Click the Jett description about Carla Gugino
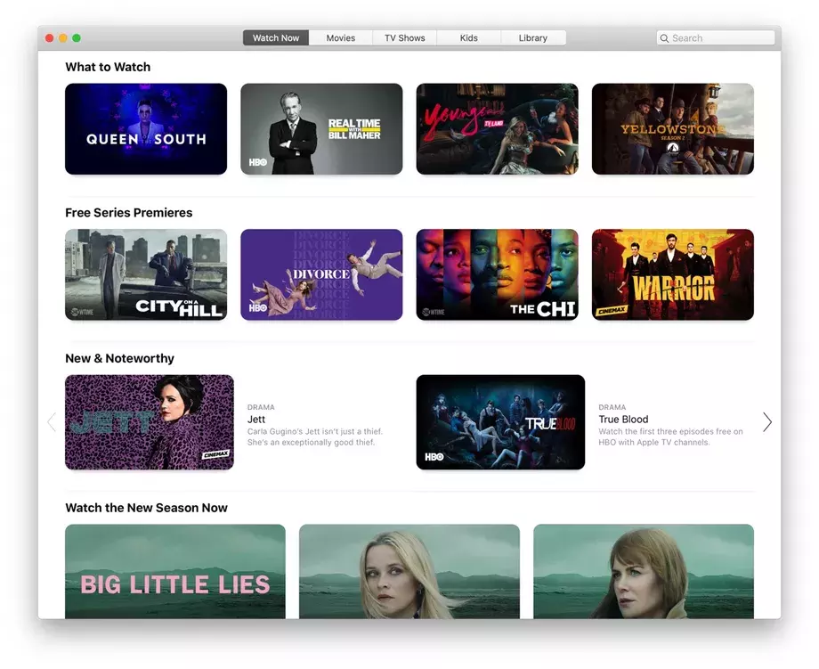 (x=315, y=436)
